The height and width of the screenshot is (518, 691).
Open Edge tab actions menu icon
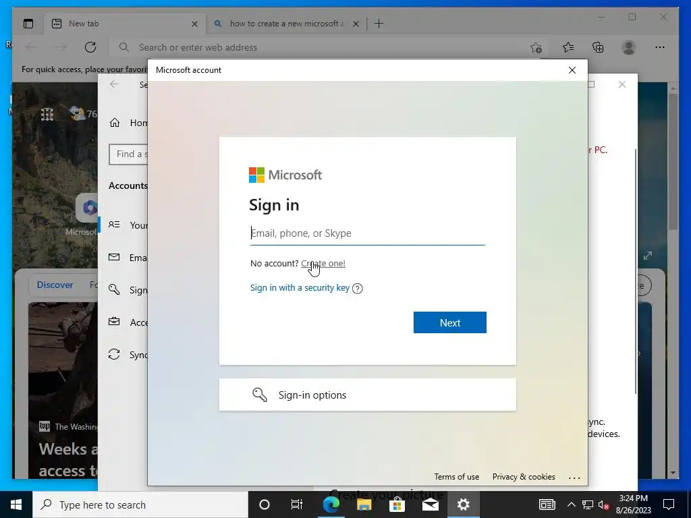28,24
